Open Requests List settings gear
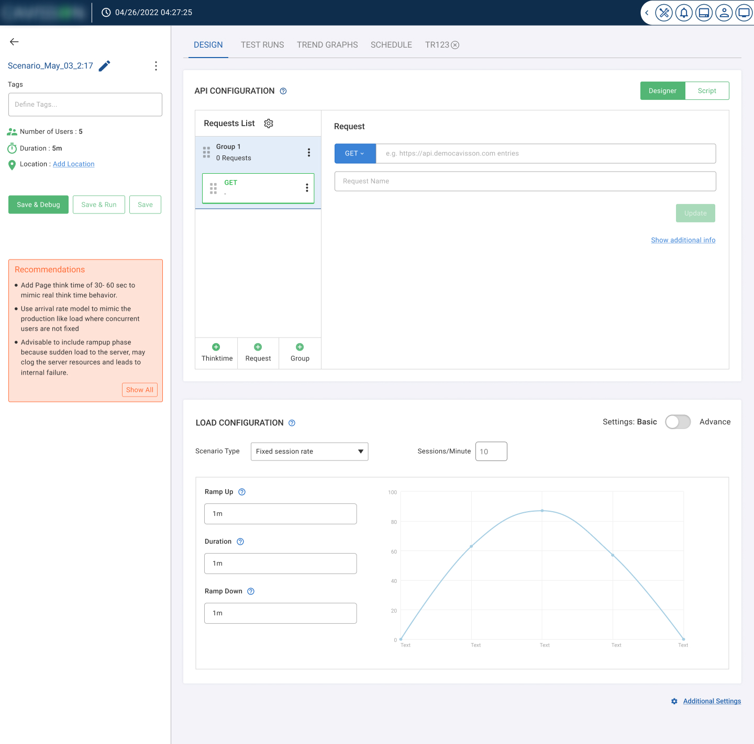754x744 pixels. pos(269,123)
